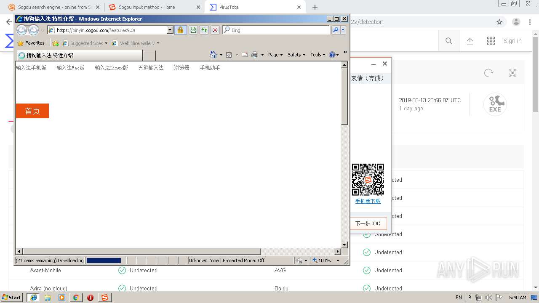Click Add to Favorites Bar icon
The width and height of the screenshot is (539, 303).
56,43
